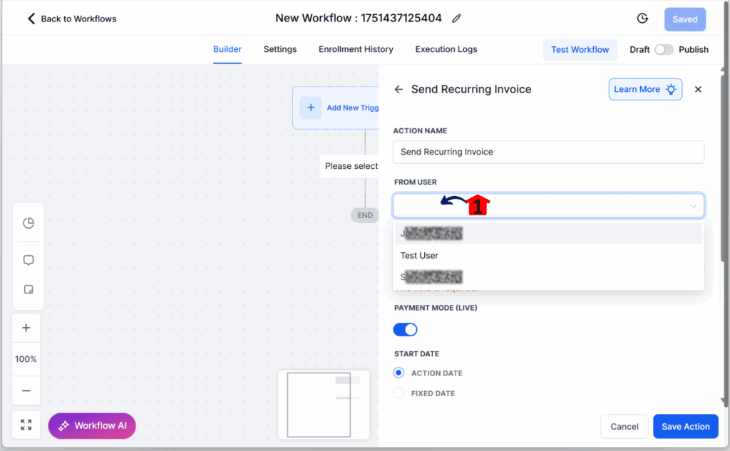Select first user option starting with J

point(548,233)
